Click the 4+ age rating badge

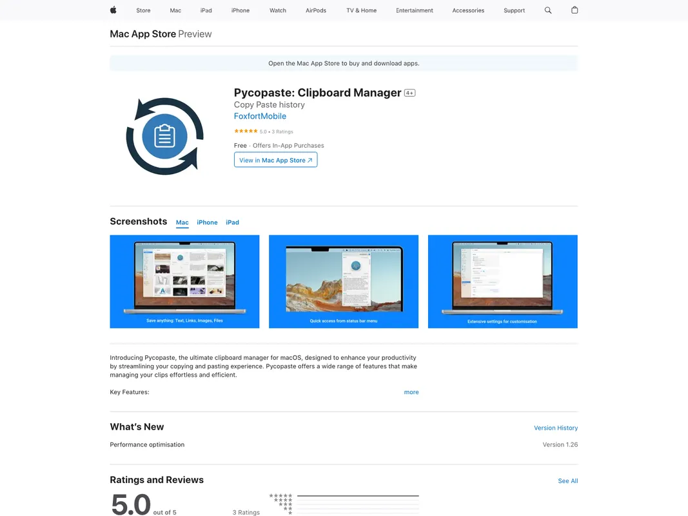pos(409,93)
